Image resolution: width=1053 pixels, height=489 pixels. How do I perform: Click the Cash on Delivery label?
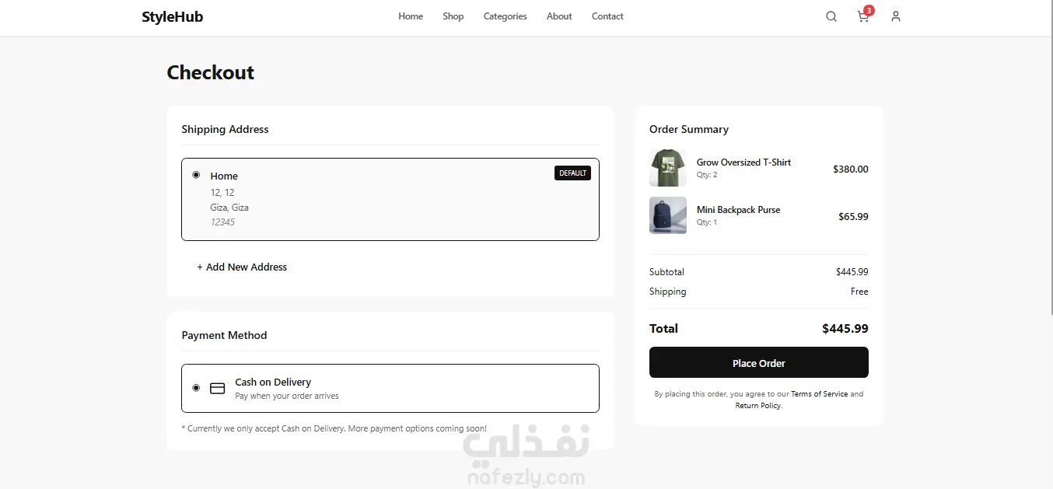[273, 382]
